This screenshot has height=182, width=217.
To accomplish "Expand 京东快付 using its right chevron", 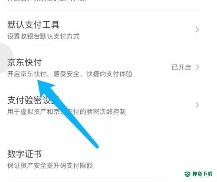I will tap(197, 67).
